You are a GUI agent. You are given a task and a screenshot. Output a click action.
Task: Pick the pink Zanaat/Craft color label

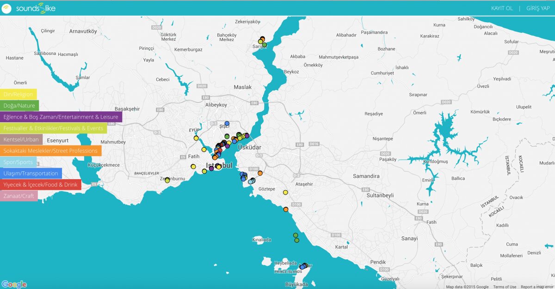coord(19,196)
